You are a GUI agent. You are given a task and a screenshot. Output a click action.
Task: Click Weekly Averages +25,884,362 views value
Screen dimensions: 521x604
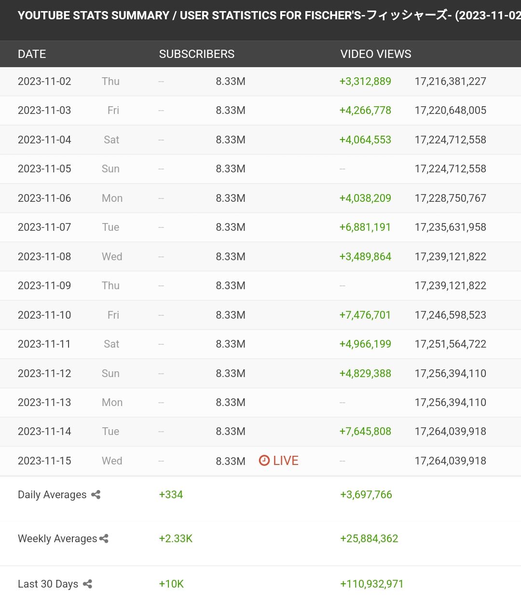click(369, 538)
